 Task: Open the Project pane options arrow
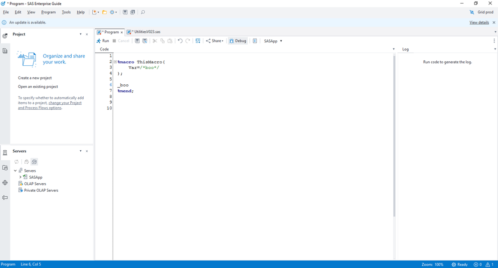pos(80,34)
